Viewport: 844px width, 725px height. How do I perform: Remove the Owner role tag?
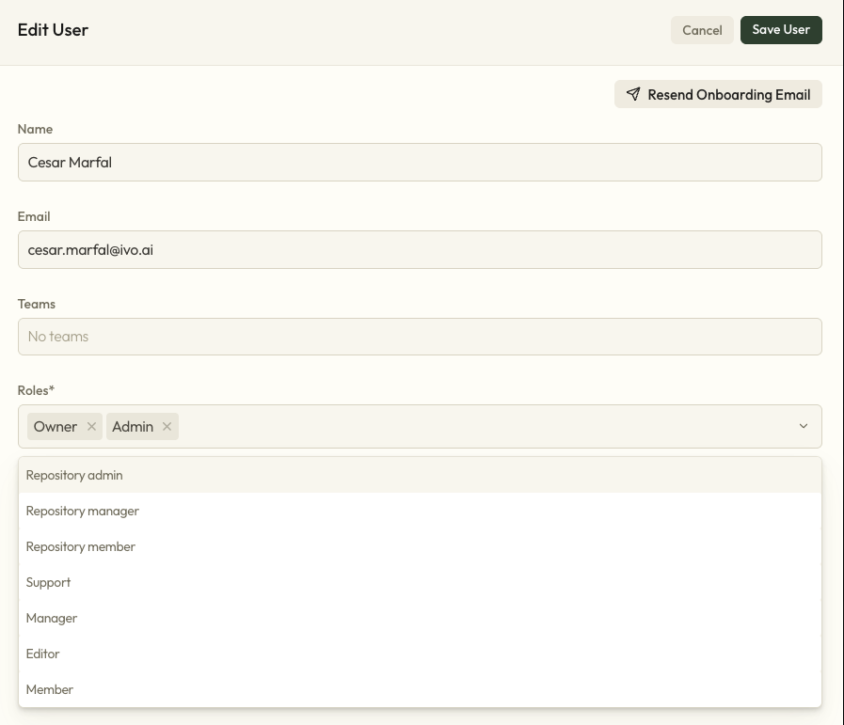(91, 427)
